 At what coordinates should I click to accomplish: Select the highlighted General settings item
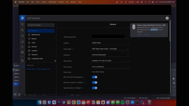[41, 31]
